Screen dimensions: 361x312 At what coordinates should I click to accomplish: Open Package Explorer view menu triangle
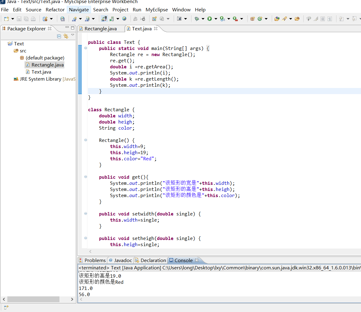[x=73, y=35]
